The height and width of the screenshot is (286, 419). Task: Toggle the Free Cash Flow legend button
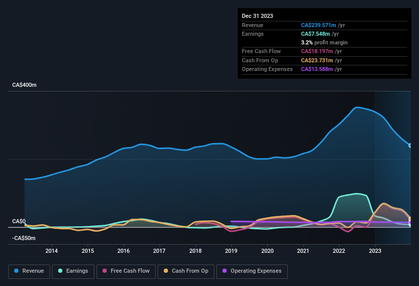126,271
